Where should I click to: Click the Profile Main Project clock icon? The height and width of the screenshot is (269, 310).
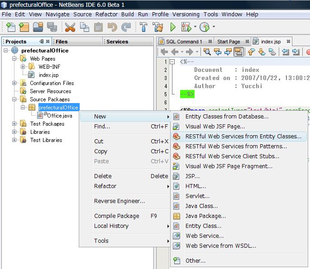205,27
